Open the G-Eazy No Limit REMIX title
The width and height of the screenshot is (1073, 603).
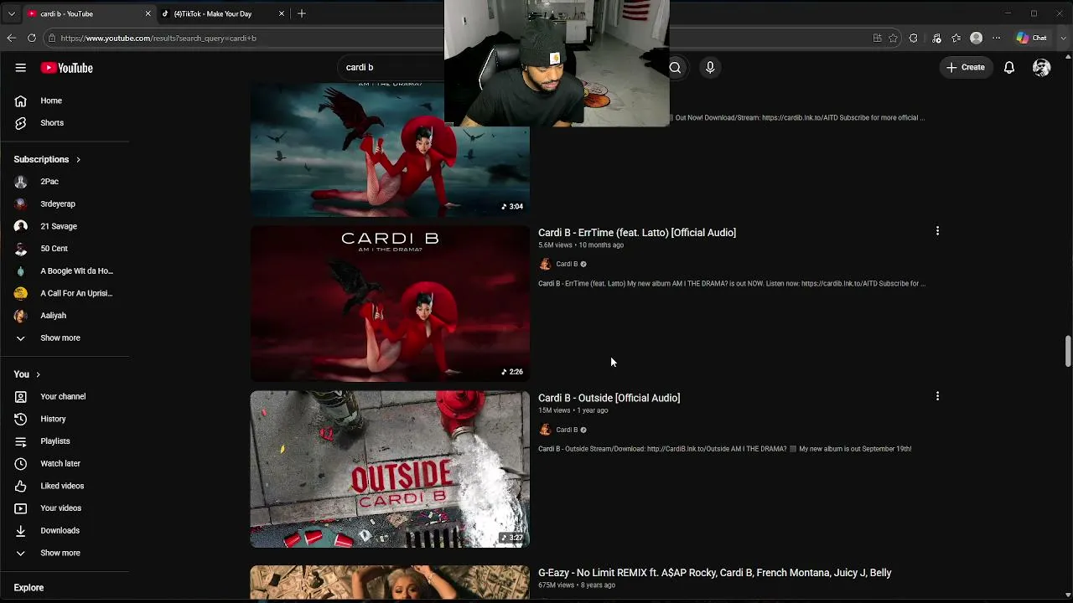(x=715, y=573)
